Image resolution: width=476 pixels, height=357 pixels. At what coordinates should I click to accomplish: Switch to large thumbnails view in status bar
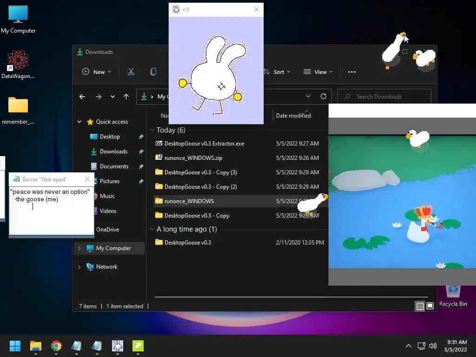430,306
